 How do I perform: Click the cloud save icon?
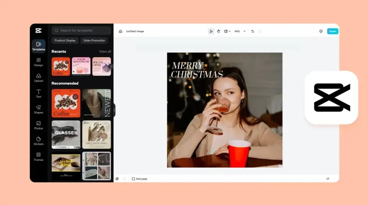pos(120,31)
